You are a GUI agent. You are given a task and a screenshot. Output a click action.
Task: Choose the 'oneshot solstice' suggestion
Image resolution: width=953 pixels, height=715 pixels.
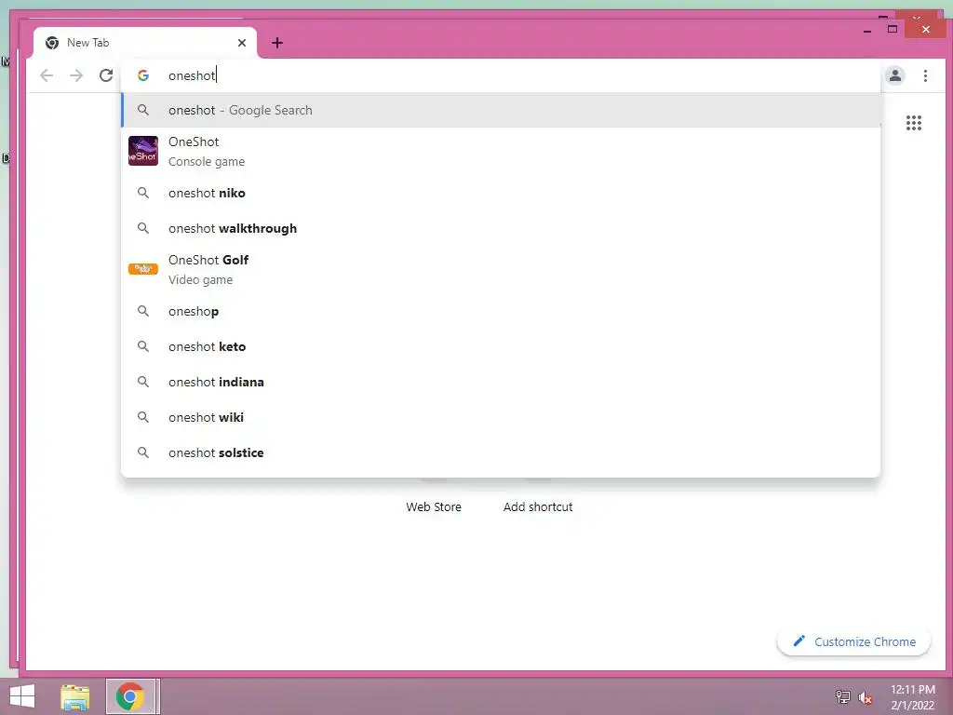click(501, 452)
